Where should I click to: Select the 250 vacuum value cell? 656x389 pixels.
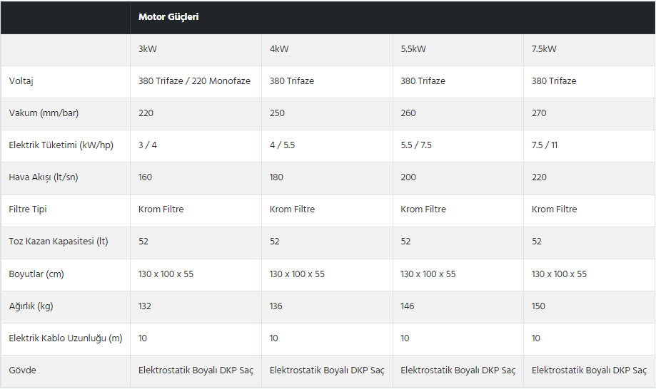[277, 113]
